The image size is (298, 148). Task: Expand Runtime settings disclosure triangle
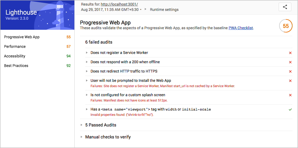(146, 9)
